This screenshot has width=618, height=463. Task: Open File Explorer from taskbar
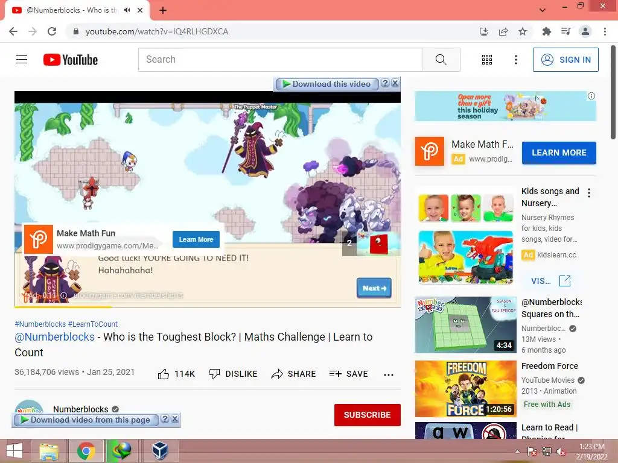[49, 451]
